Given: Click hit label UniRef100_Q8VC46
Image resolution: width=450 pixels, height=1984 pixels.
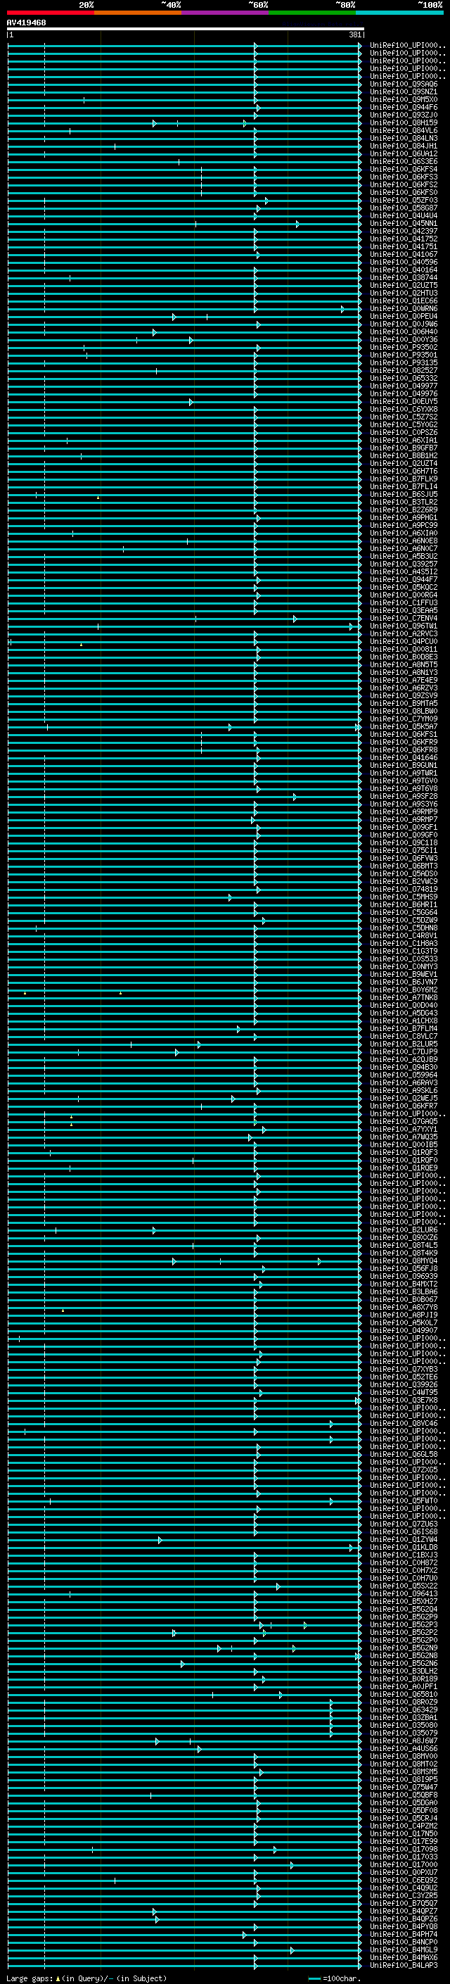Looking at the screenshot, I should 403,1424.
